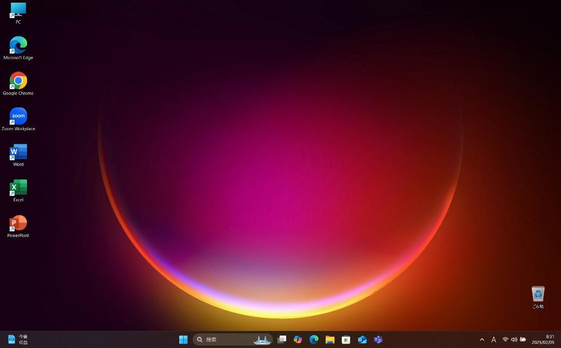Viewport: 561px width, 348px height.
Task: Expand the hidden system tray icons
Action: coord(482,340)
